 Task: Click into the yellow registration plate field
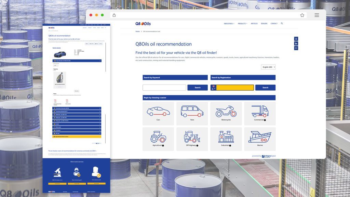(x=235, y=88)
